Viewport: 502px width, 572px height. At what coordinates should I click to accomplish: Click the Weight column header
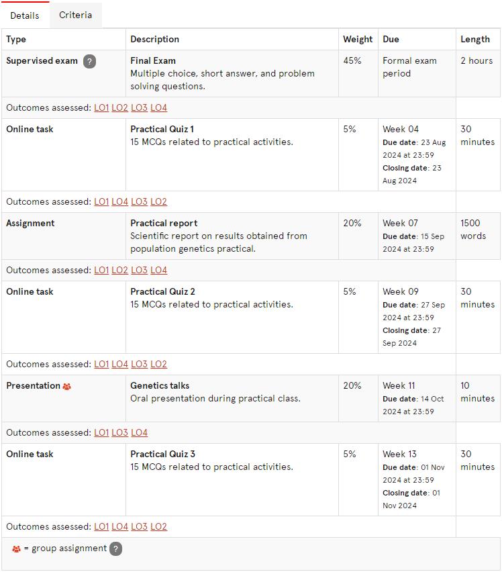coord(358,39)
